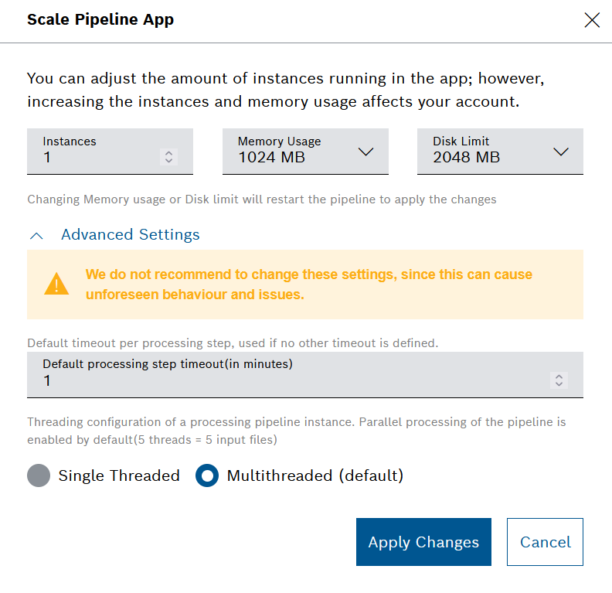
Task: Select the Multithreaded (default) radio button
Action: (207, 475)
